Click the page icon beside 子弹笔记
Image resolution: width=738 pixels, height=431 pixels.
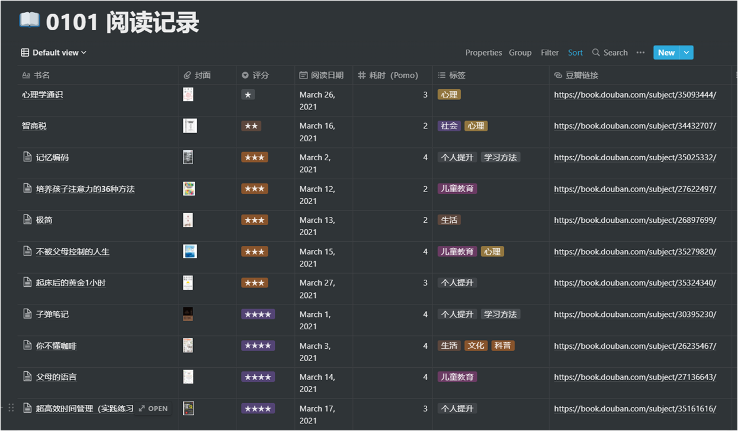point(27,314)
